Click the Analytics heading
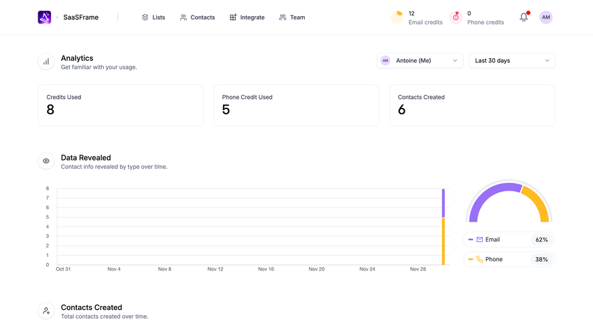 coord(77,58)
